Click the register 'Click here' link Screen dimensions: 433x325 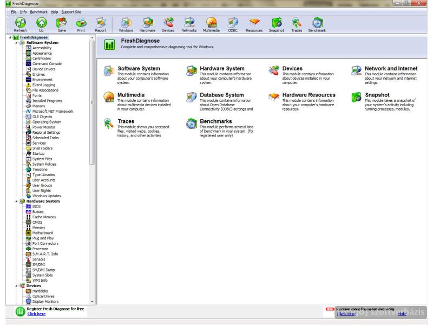click(x=36, y=314)
